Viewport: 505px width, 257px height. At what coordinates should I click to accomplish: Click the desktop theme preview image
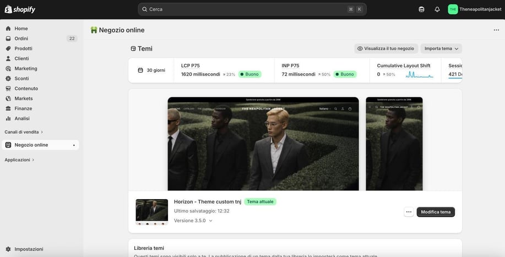pos(263,144)
